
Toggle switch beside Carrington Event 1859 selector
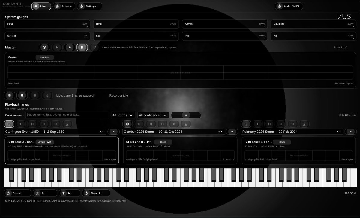point(113,132)
